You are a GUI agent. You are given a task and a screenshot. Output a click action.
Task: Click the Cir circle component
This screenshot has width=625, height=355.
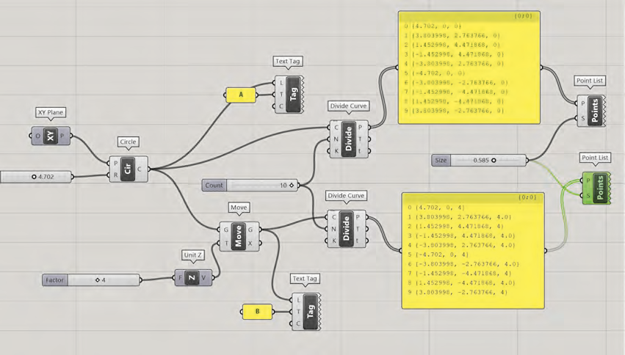129,169
